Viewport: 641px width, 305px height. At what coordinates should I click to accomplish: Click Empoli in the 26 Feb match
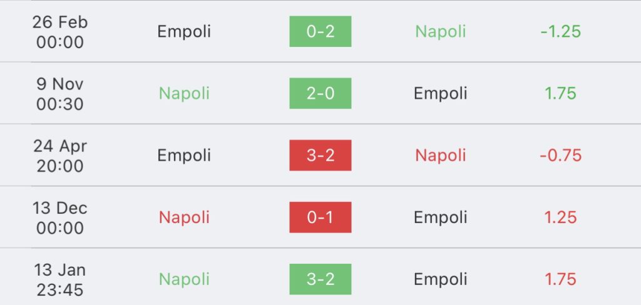click(x=184, y=31)
